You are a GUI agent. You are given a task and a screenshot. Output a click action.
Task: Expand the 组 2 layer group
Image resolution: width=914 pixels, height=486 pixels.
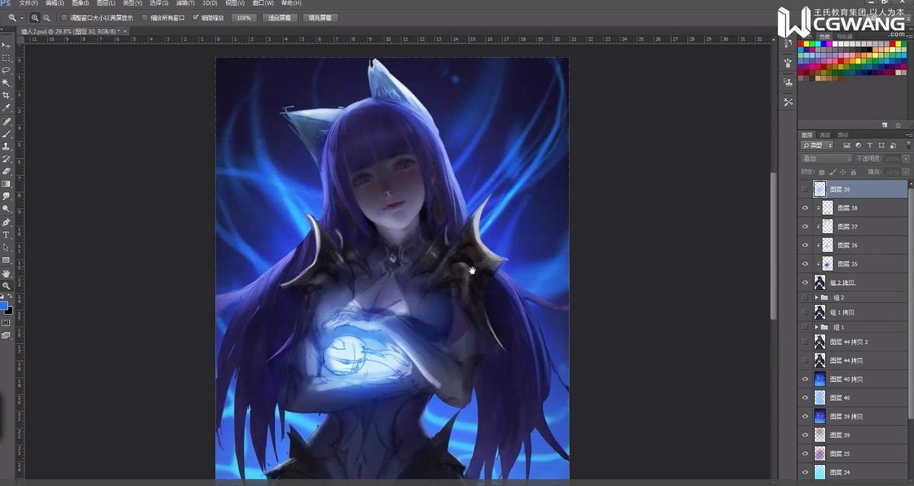817,297
